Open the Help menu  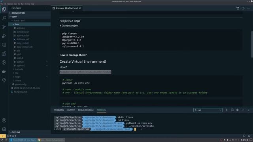[32, 4]
